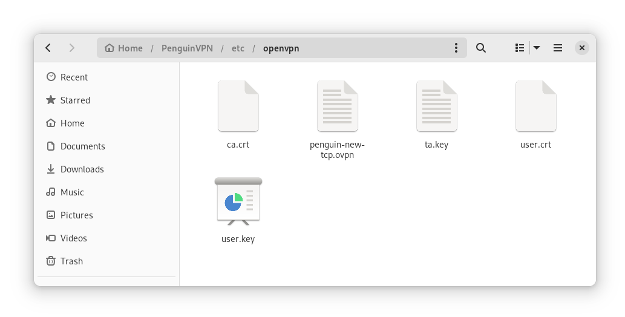Viewport: 625px width, 317px height.
Task: Open Documents from the sidebar
Action: pos(106,146)
